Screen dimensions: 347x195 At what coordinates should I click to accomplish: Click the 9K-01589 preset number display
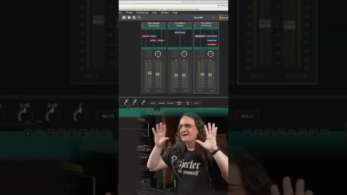(198, 18)
